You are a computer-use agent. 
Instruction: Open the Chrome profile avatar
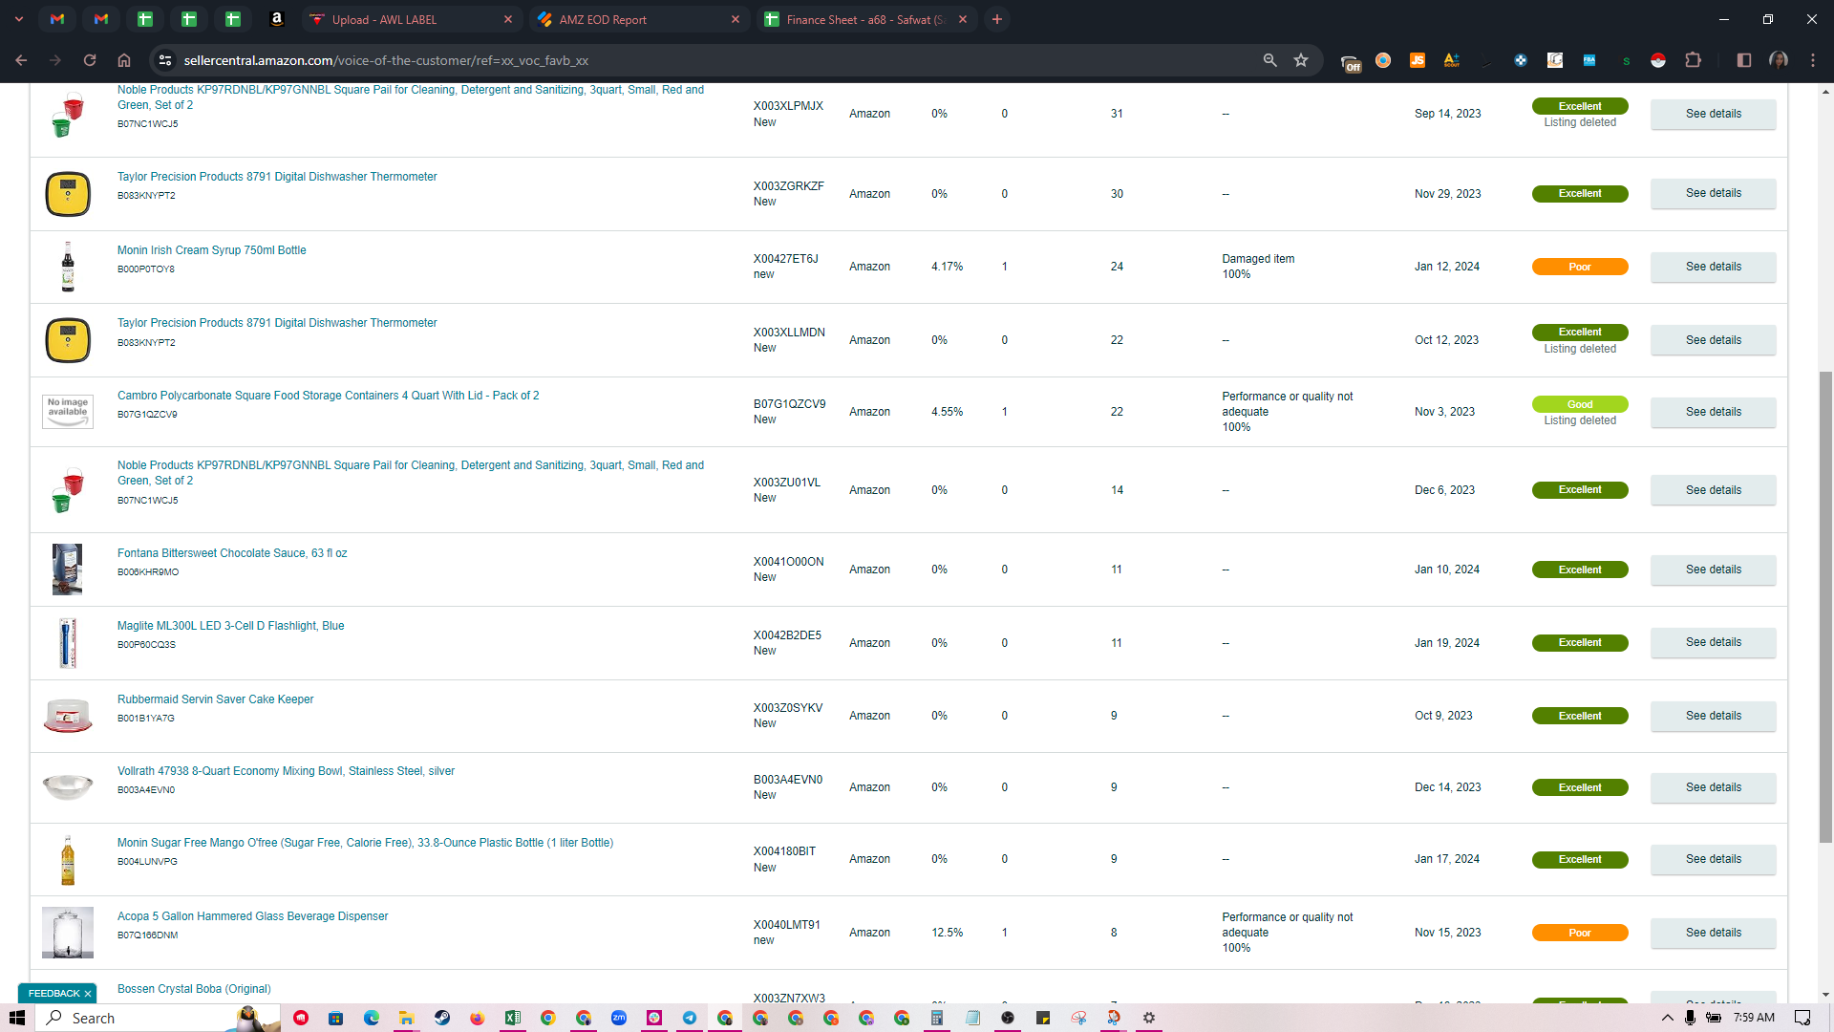click(x=1779, y=60)
